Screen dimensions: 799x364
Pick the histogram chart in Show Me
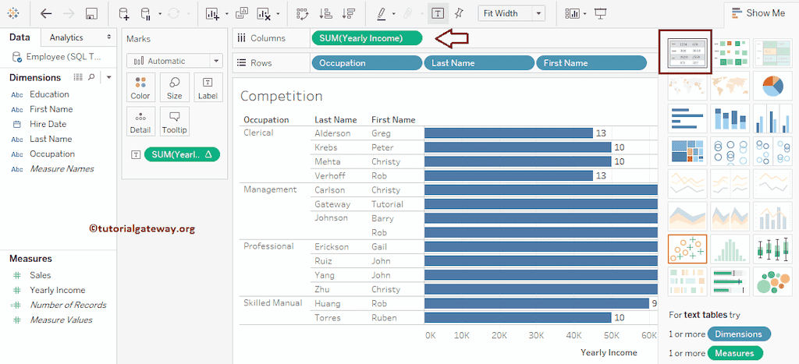pos(730,249)
